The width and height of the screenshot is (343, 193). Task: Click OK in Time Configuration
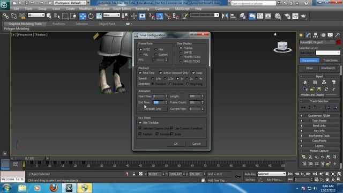coord(176,144)
